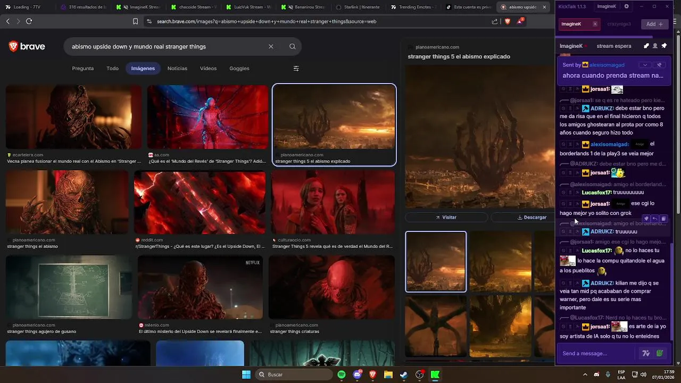
Task: Open the agujero de gusano blackboard image
Action: (69, 287)
